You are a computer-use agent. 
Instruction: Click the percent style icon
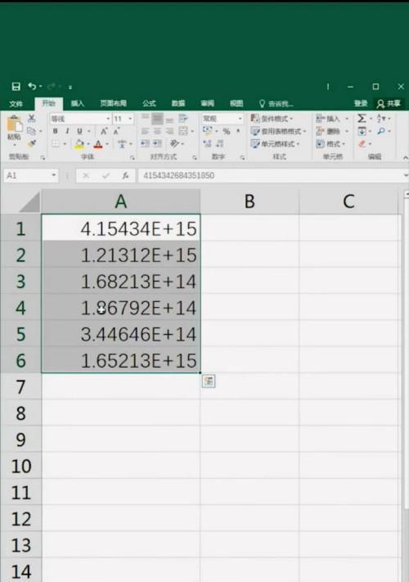tap(227, 131)
